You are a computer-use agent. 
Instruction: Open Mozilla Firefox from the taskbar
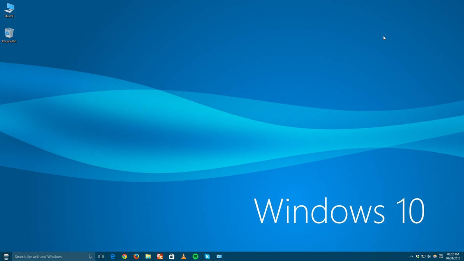[136, 257]
